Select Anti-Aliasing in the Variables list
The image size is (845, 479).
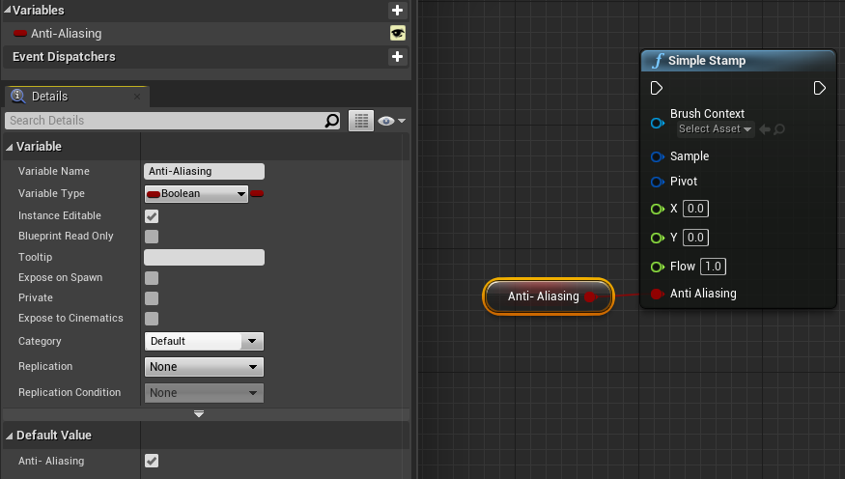tap(66, 34)
